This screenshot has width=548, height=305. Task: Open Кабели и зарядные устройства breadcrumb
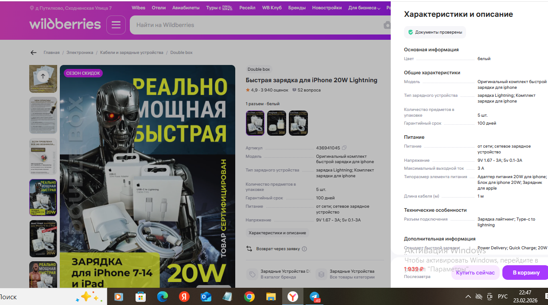132,53
